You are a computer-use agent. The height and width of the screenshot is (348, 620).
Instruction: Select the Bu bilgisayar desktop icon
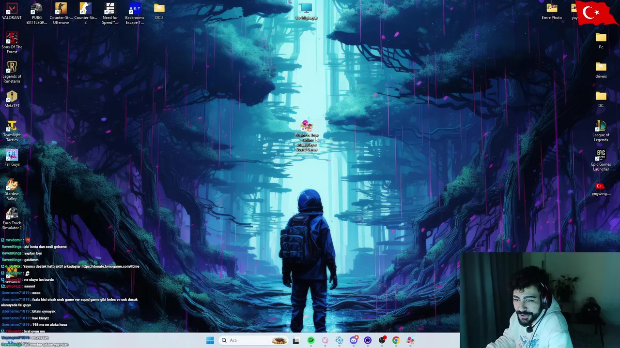coord(306,12)
